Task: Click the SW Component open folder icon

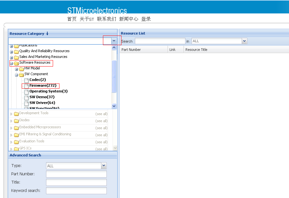Action: point(21,75)
